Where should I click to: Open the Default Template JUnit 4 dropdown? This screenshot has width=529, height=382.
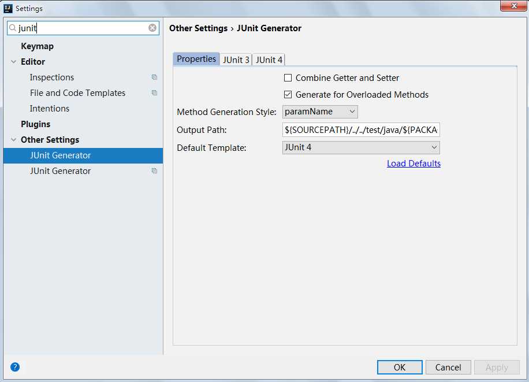361,147
